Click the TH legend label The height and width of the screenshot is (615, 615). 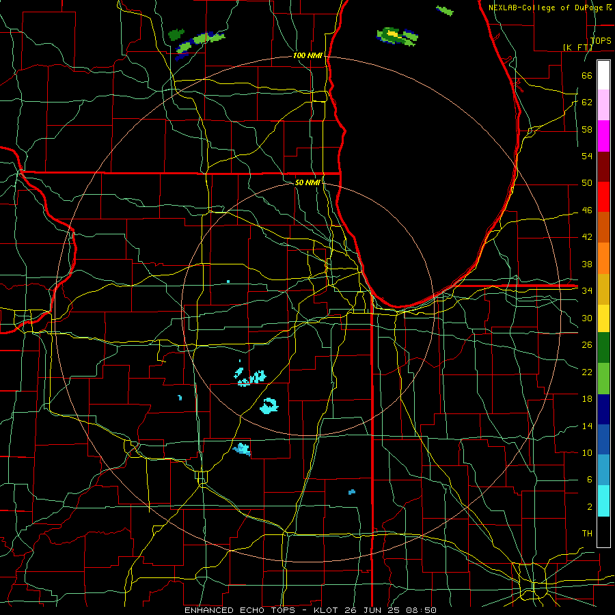pyautogui.click(x=587, y=534)
